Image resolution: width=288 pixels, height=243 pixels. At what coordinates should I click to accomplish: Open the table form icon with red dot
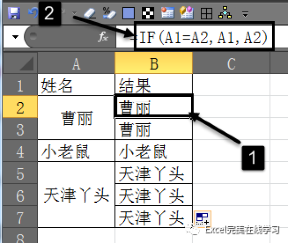pos(167,13)
